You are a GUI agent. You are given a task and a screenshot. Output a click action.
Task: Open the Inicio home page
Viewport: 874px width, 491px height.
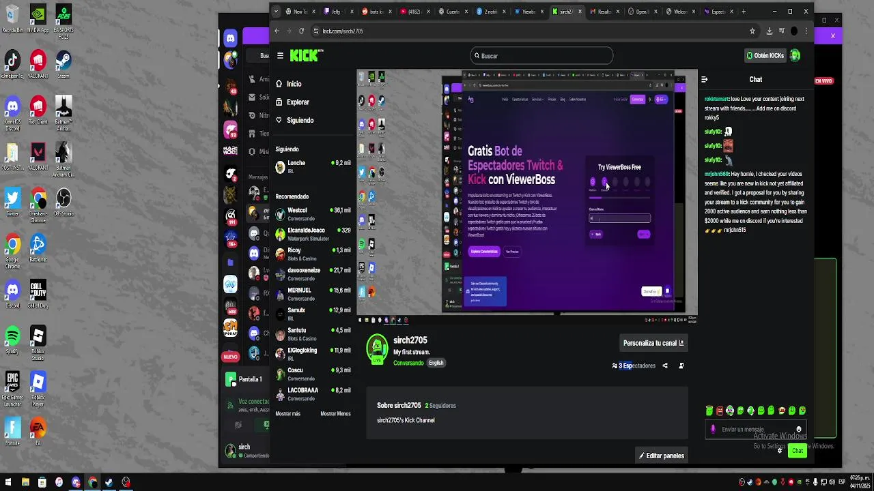[294, 84]
